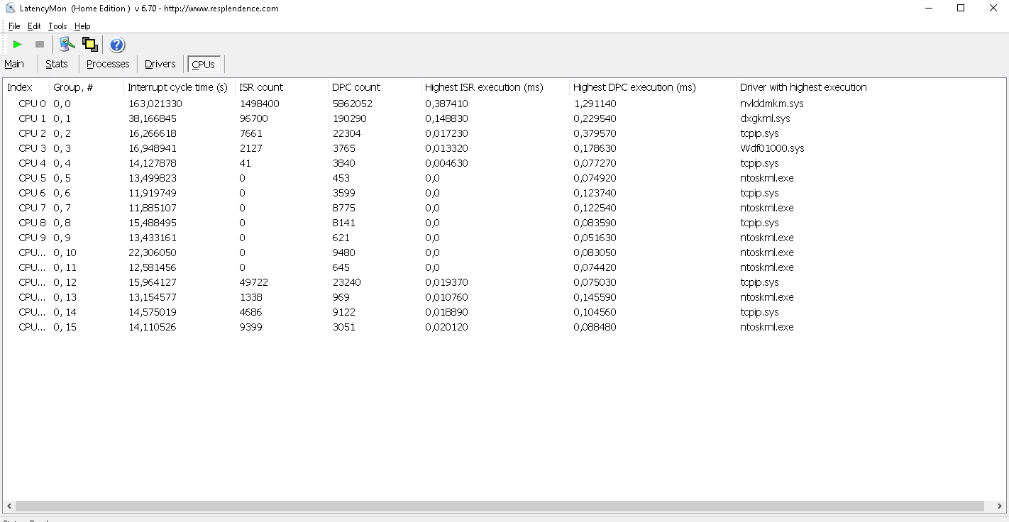Start monitoring with the green play icon
This screenshot has width=1009, height=522.
point(17,45)
